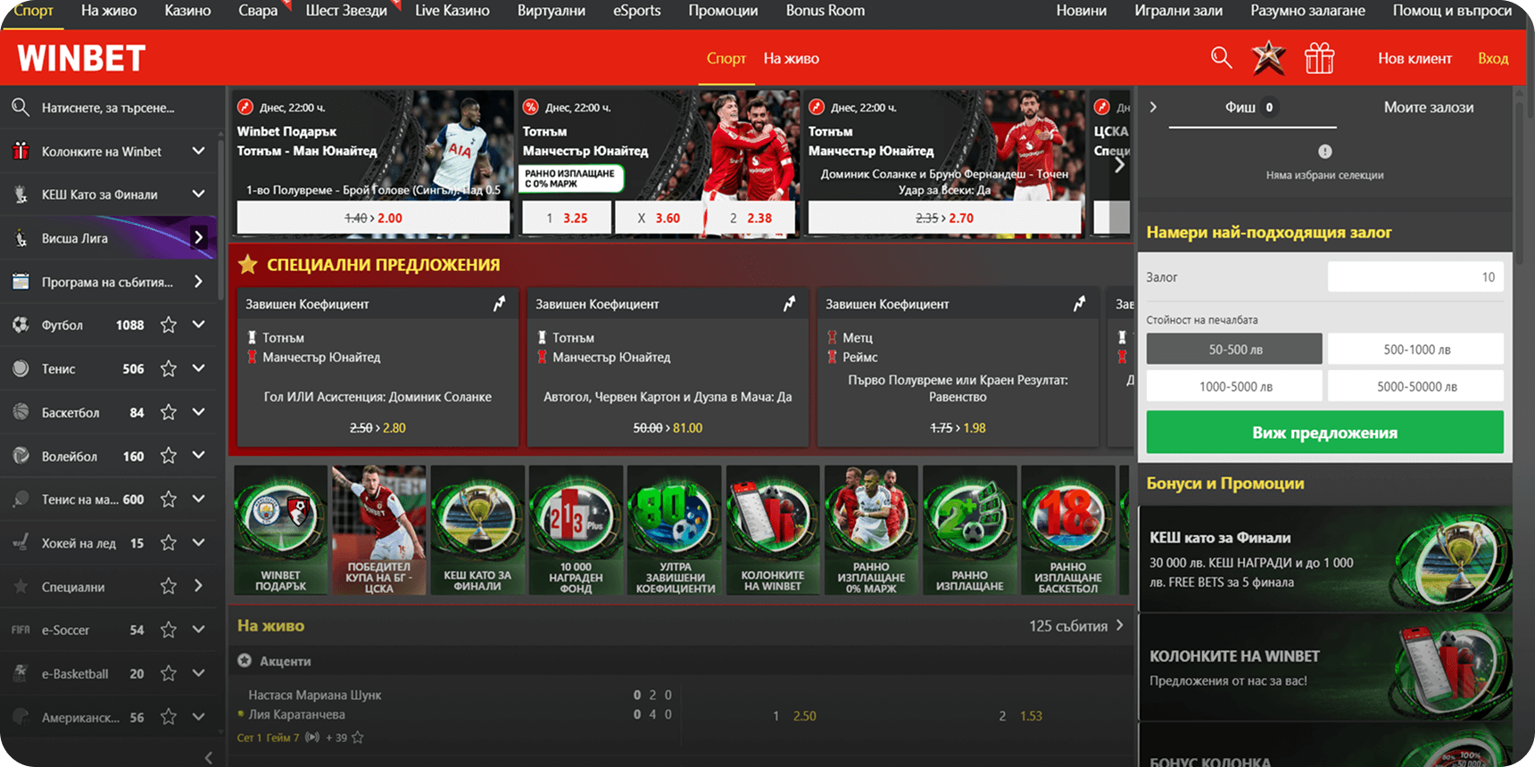The height and width of the screenshot is (767, 1535).
Task: Open the Ранно Изплащане Баскетбол promo tile
Action: coord(1067,530)
